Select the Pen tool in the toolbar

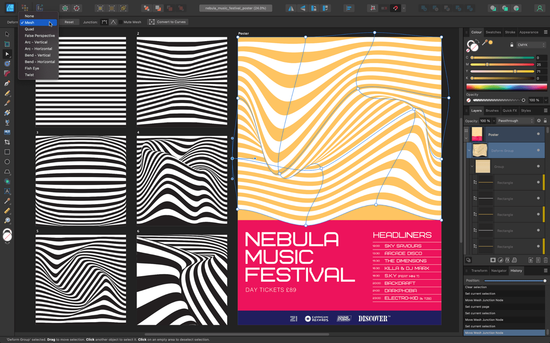tap(7, 83)
